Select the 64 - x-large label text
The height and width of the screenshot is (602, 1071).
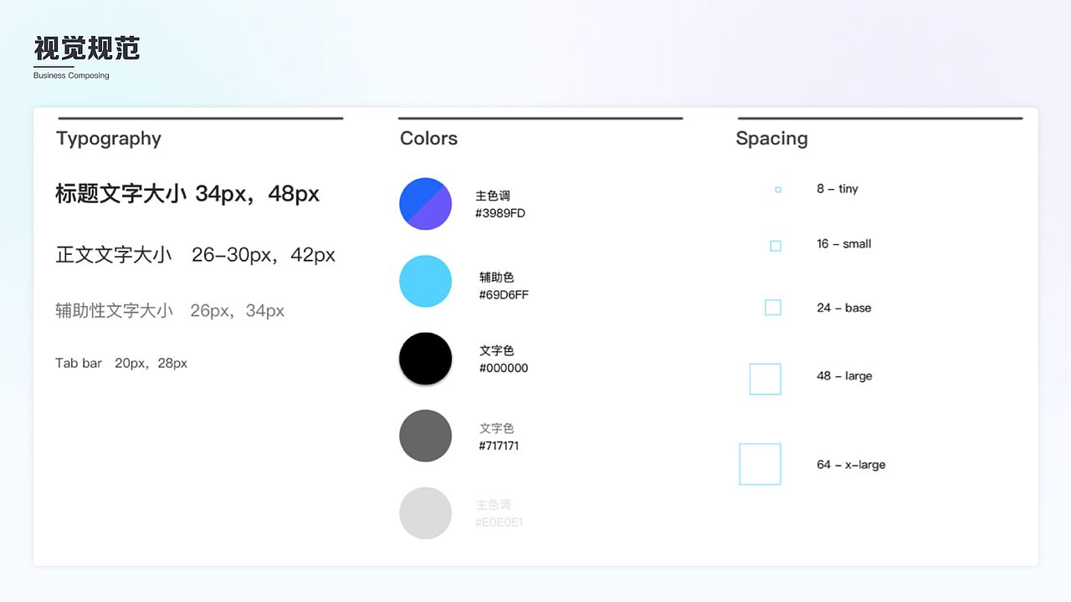point(851,465)
